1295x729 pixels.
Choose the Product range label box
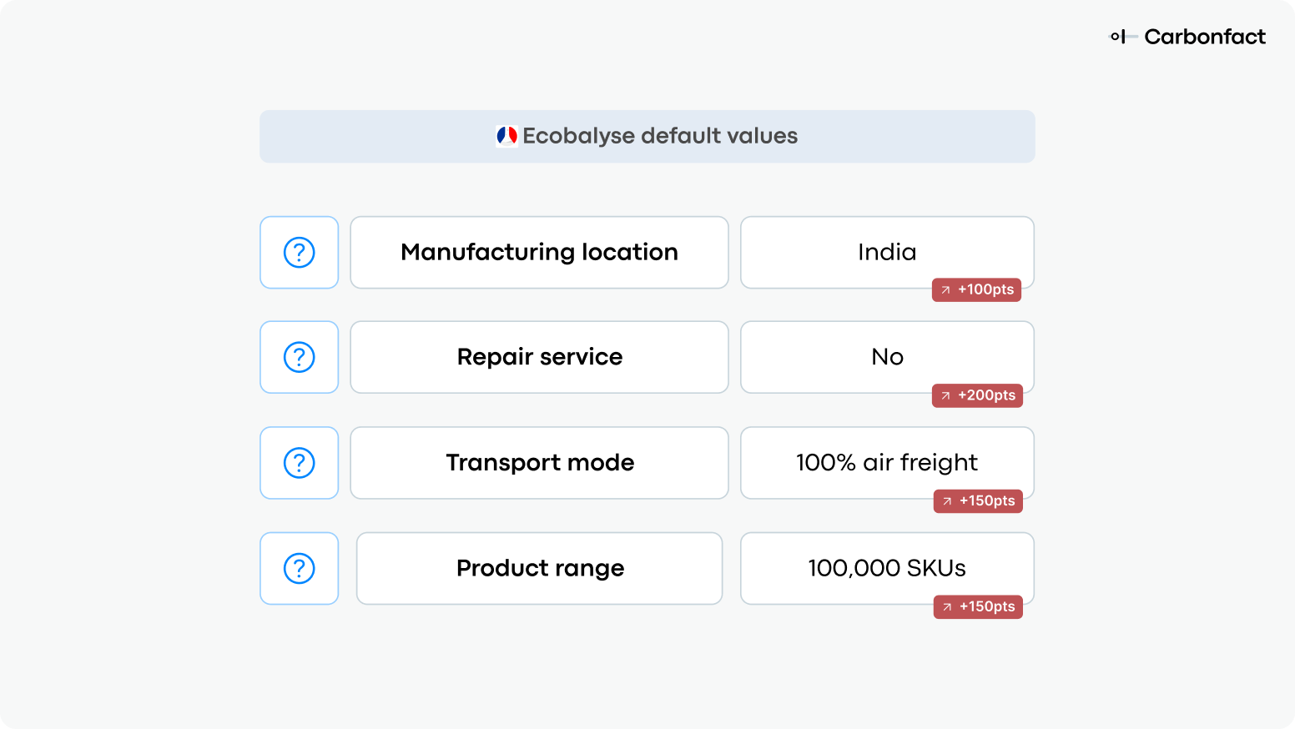coord(539,568)
